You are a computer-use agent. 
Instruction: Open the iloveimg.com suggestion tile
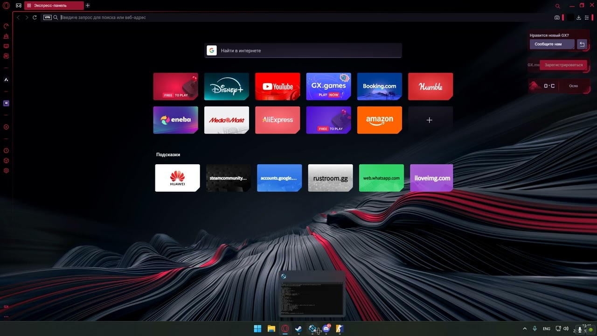click(x=432, y=178)
